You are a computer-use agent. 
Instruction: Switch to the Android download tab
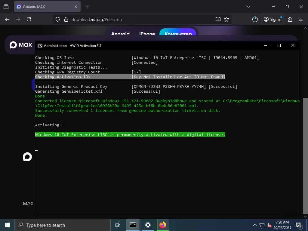120,34
